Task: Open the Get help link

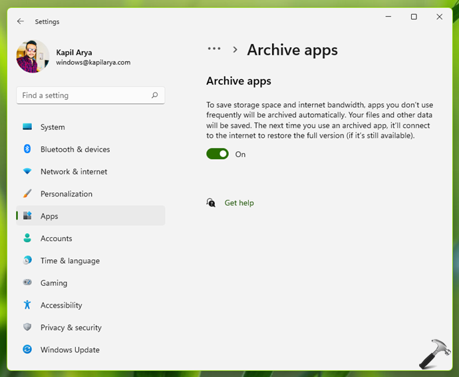Action: [239, 202]
